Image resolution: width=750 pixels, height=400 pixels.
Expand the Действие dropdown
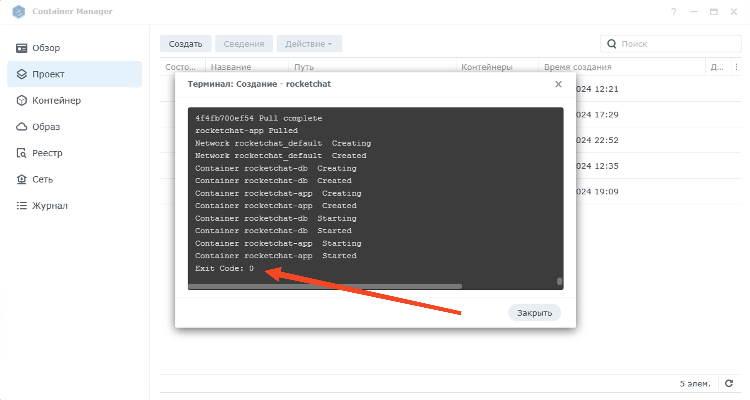tap(309, 44)
